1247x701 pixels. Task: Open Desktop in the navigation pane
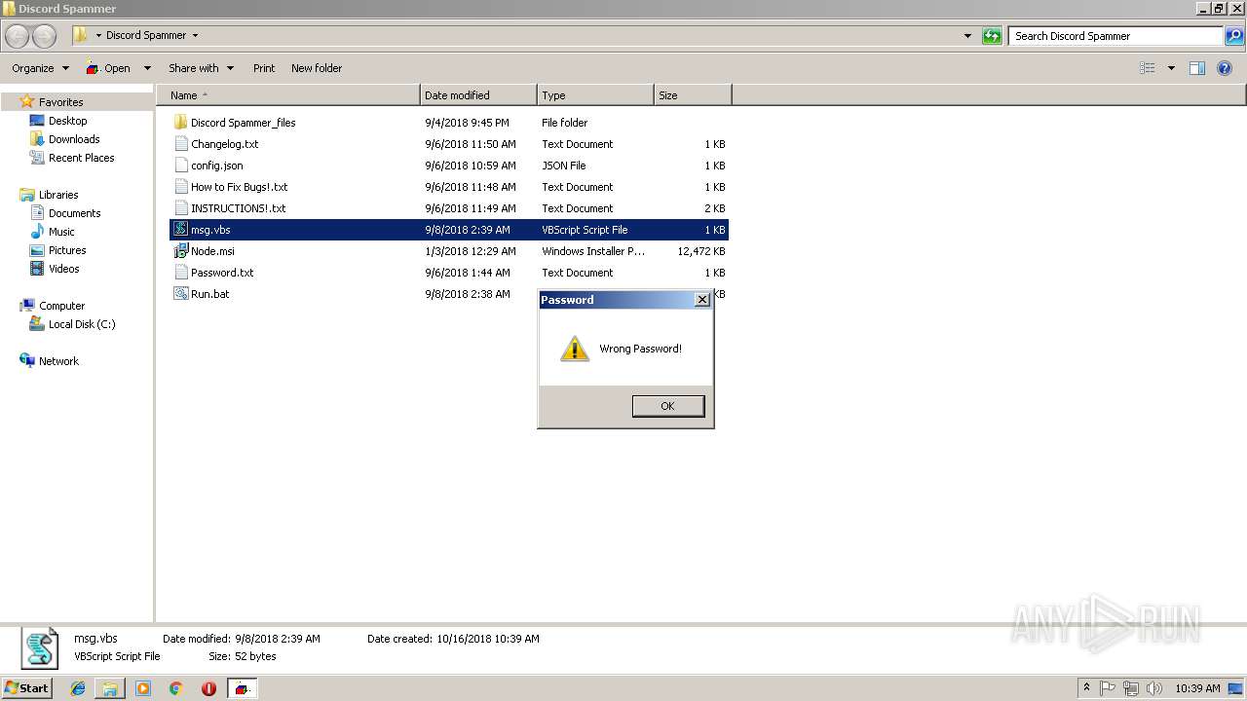[67, 121]
